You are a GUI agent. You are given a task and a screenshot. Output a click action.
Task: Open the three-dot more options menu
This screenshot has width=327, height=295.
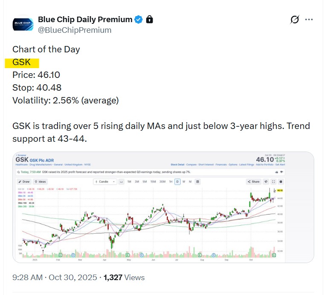[x=310, y=20]
